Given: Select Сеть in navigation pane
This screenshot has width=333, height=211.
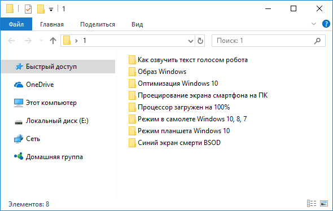Looking at the screenshot, I should [x=33, y=139].
